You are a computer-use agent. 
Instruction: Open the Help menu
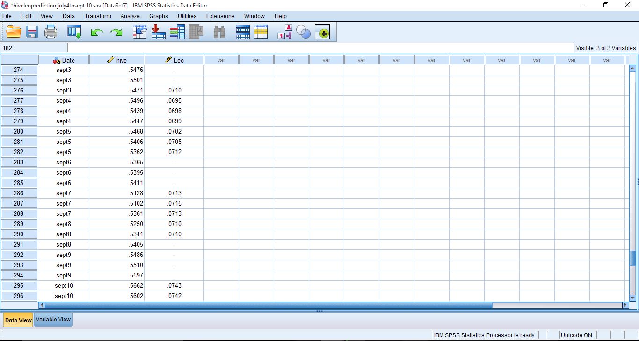[281, 16]
